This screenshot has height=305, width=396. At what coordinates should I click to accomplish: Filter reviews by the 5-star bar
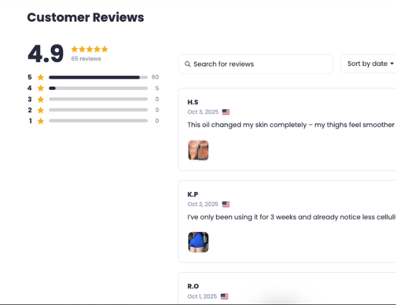pyautogui.click(x=98, y=77)
